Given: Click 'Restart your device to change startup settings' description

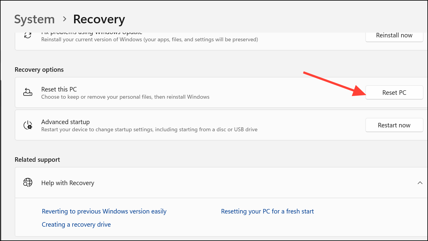Looking at the screenshot, I should tap(149, 129).
